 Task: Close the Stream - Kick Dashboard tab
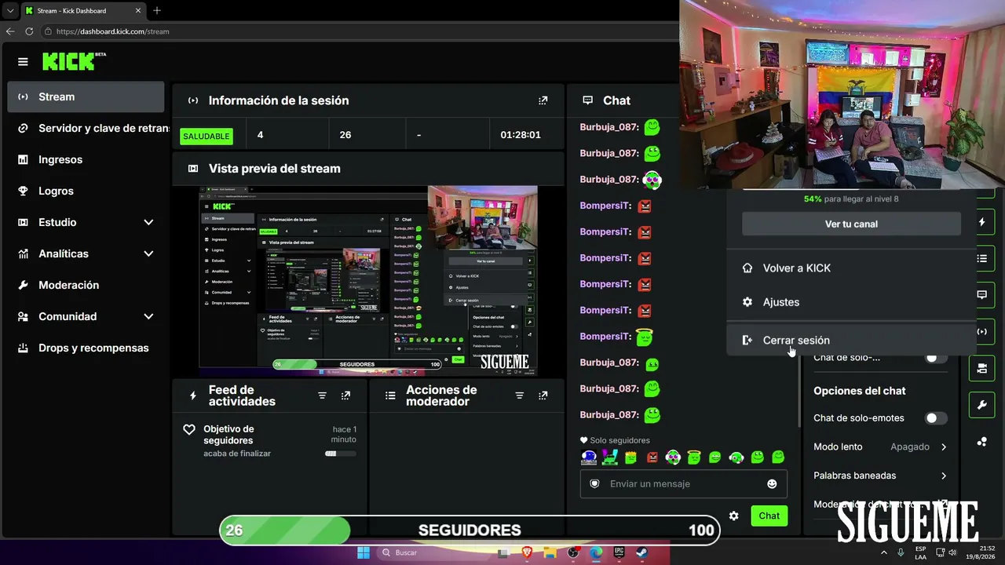[138, 10]
